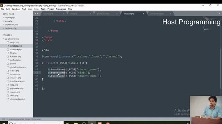Open the Edit menu

[x=8, y=9]
